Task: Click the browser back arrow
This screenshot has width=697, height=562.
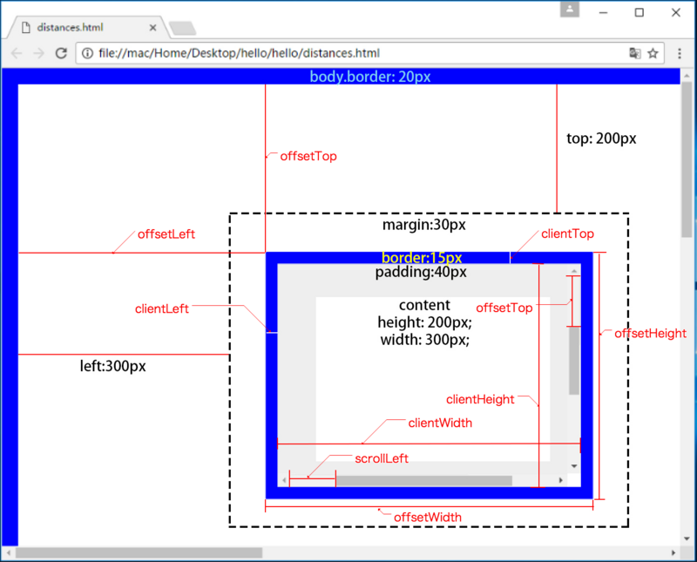Action: click(x=17, y=53)
